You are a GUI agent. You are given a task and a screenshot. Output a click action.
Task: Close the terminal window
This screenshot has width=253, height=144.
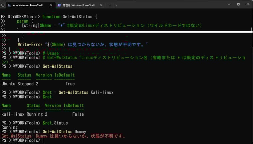point(248,4)
